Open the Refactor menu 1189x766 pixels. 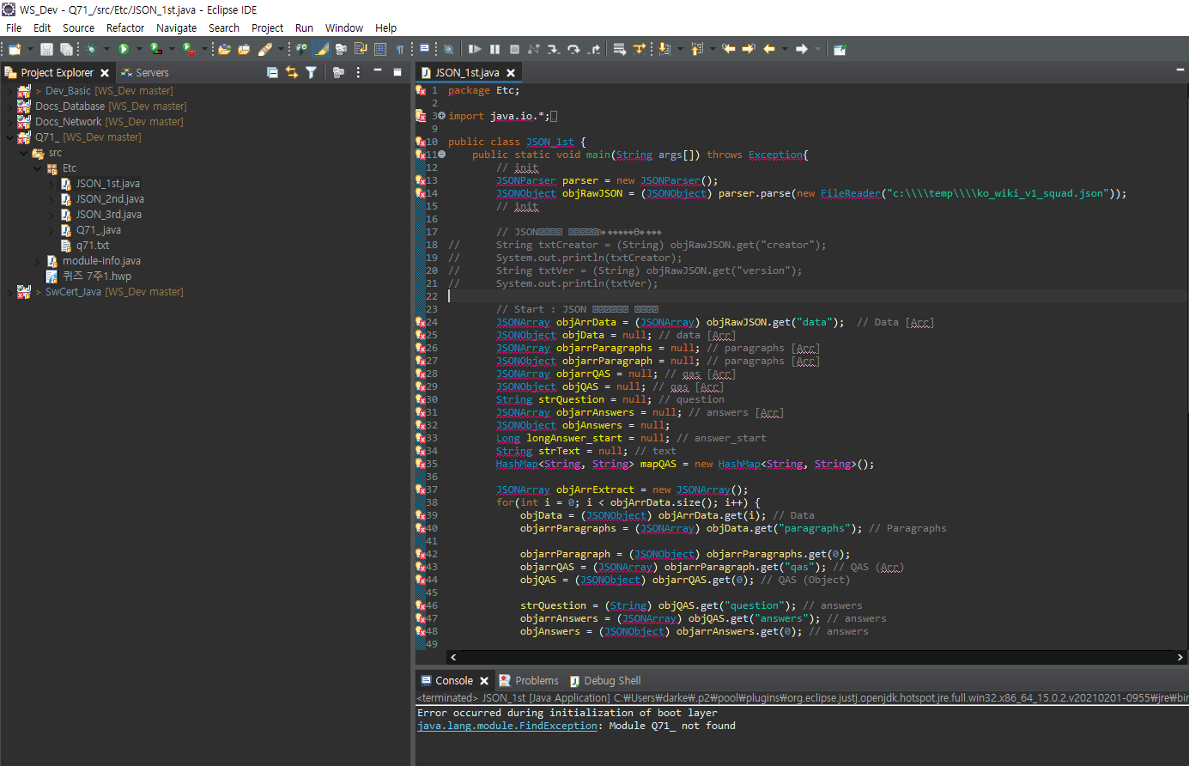(x=125, y=27)
